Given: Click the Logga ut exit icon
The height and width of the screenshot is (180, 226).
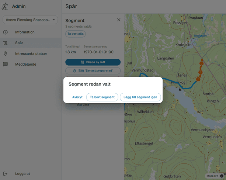Looking at the screenshot, I should pos(6,173).
